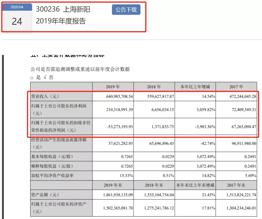Tick the 是 checkbox for restated data
The height and width of the screenshot is (219, 262).
(32, 78)
